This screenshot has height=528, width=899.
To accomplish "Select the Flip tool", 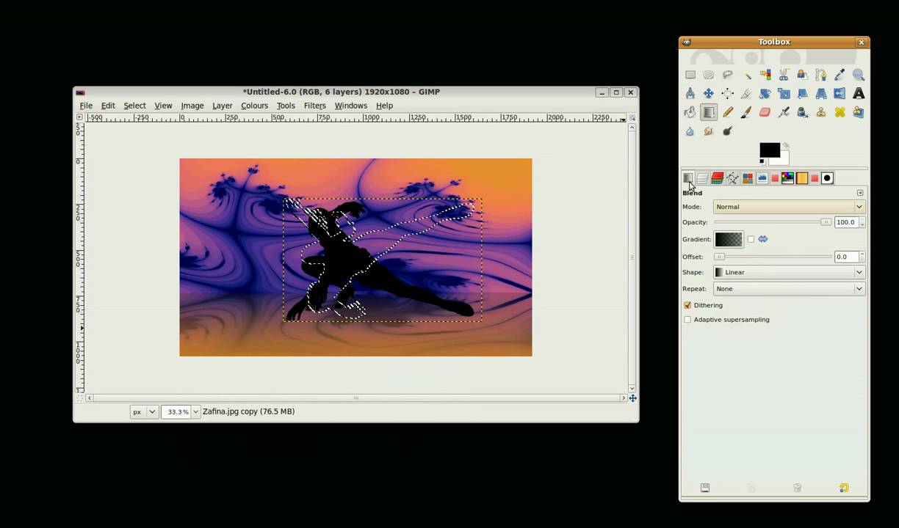I will pyautogui.click(x=840, y=94).
